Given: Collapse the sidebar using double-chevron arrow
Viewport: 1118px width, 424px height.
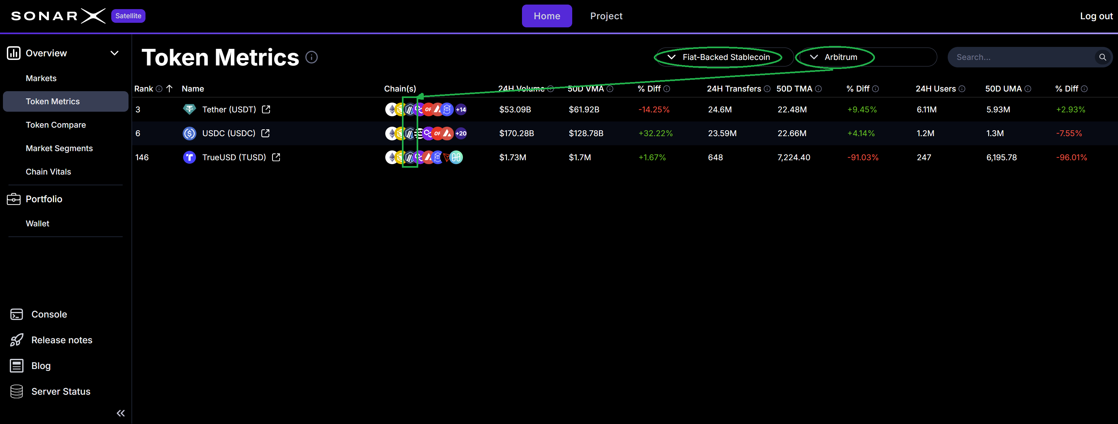Looking at the screenshot, I should tap(121, 413).
